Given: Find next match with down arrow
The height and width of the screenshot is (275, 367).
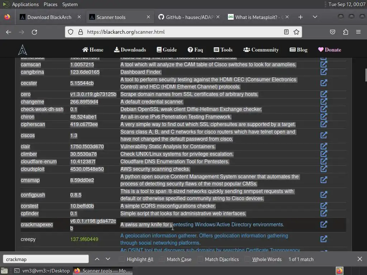Looking at the screenshot, I should 108,259.
